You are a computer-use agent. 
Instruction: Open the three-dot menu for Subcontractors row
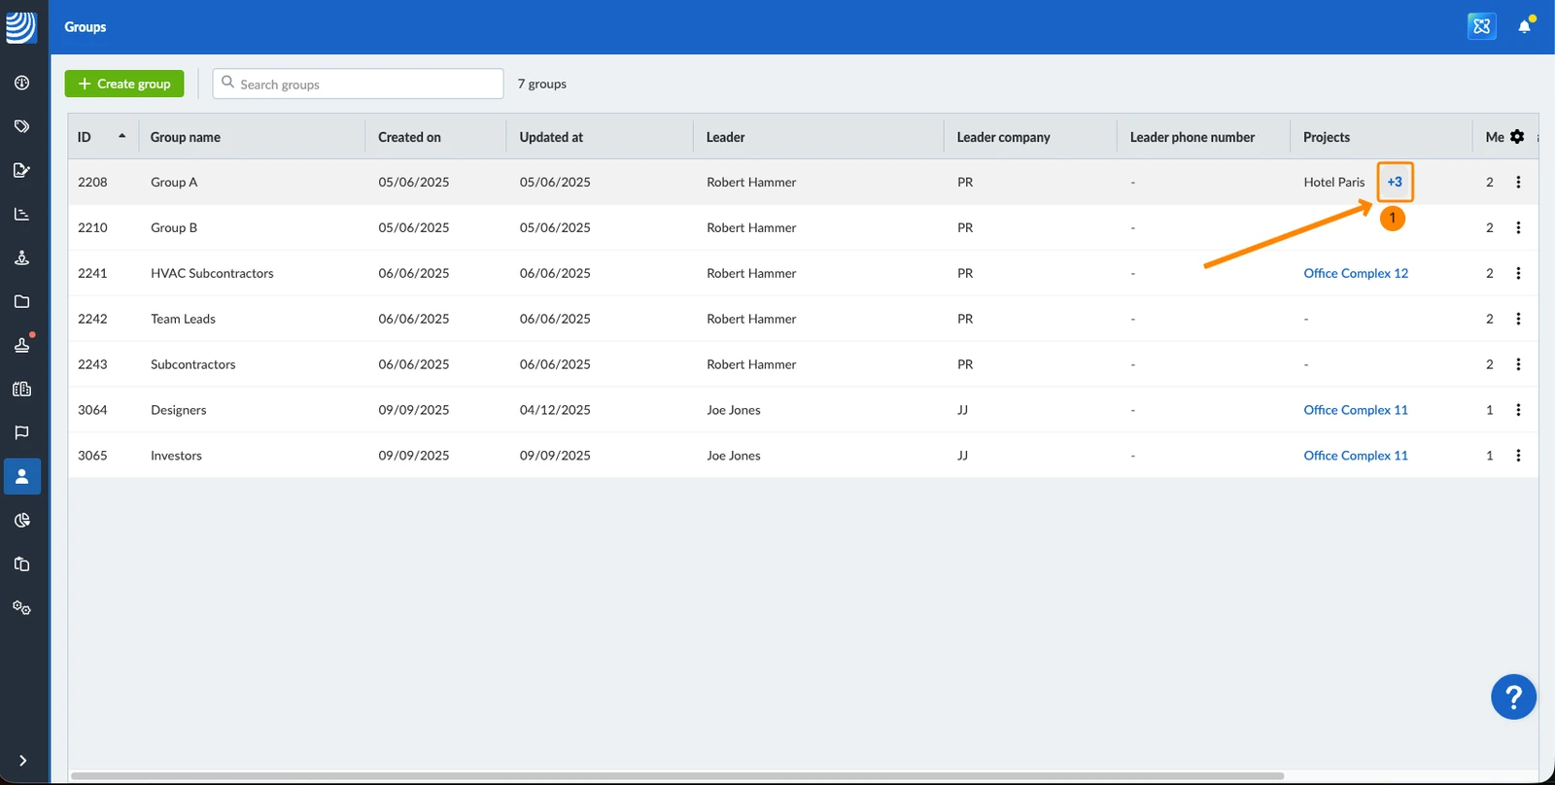pos(1518,364)
